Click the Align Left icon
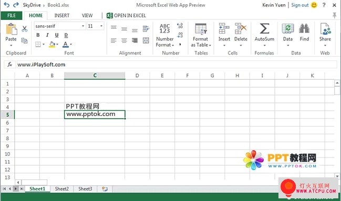 [x=113, y=40]
